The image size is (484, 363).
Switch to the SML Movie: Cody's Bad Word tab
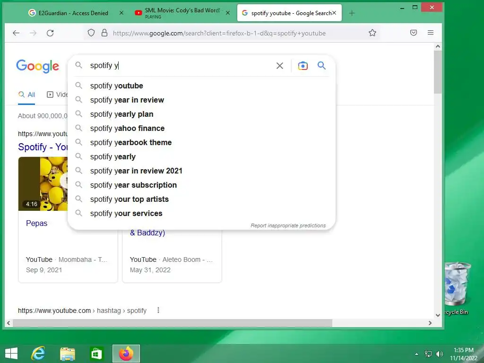coord(182,13)
